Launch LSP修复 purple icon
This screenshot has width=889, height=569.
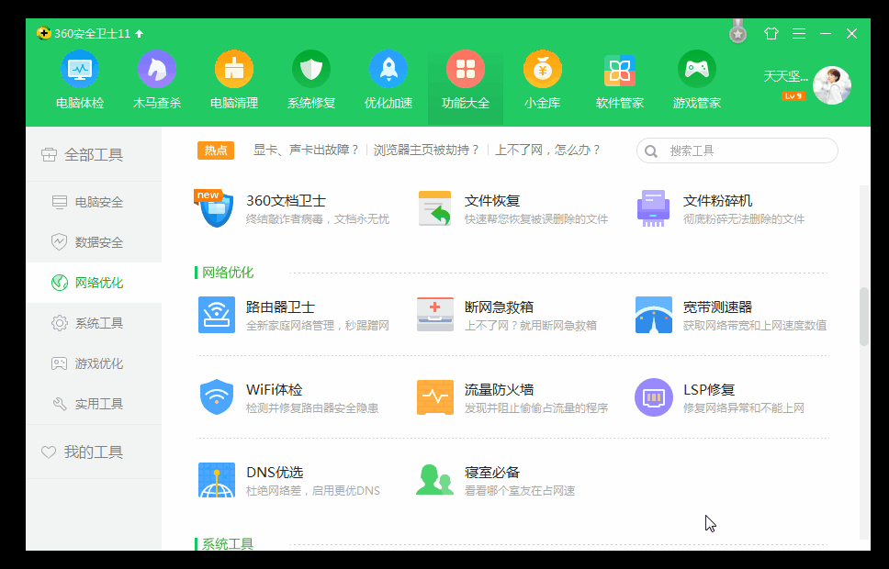click(654, 397)
